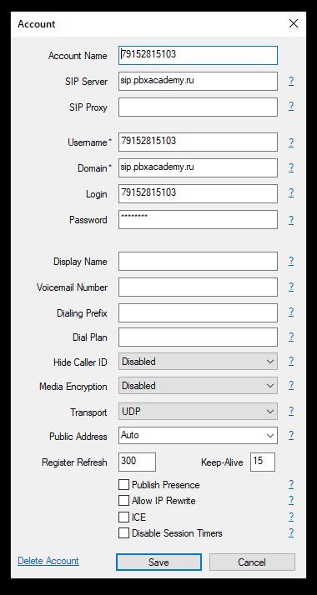Click the Cancel button
This screenshot has height=595, width=317.
click(252, 562)
